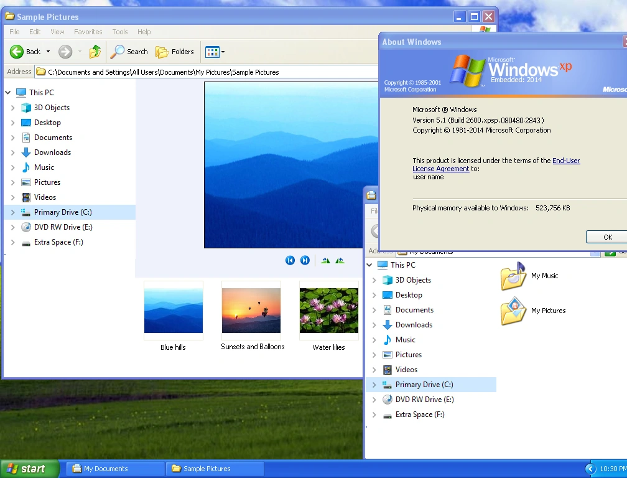Image resolution: width=627 pixels, height=478 pixels.
Task: Open the Help menu
Action: (144, 32)
